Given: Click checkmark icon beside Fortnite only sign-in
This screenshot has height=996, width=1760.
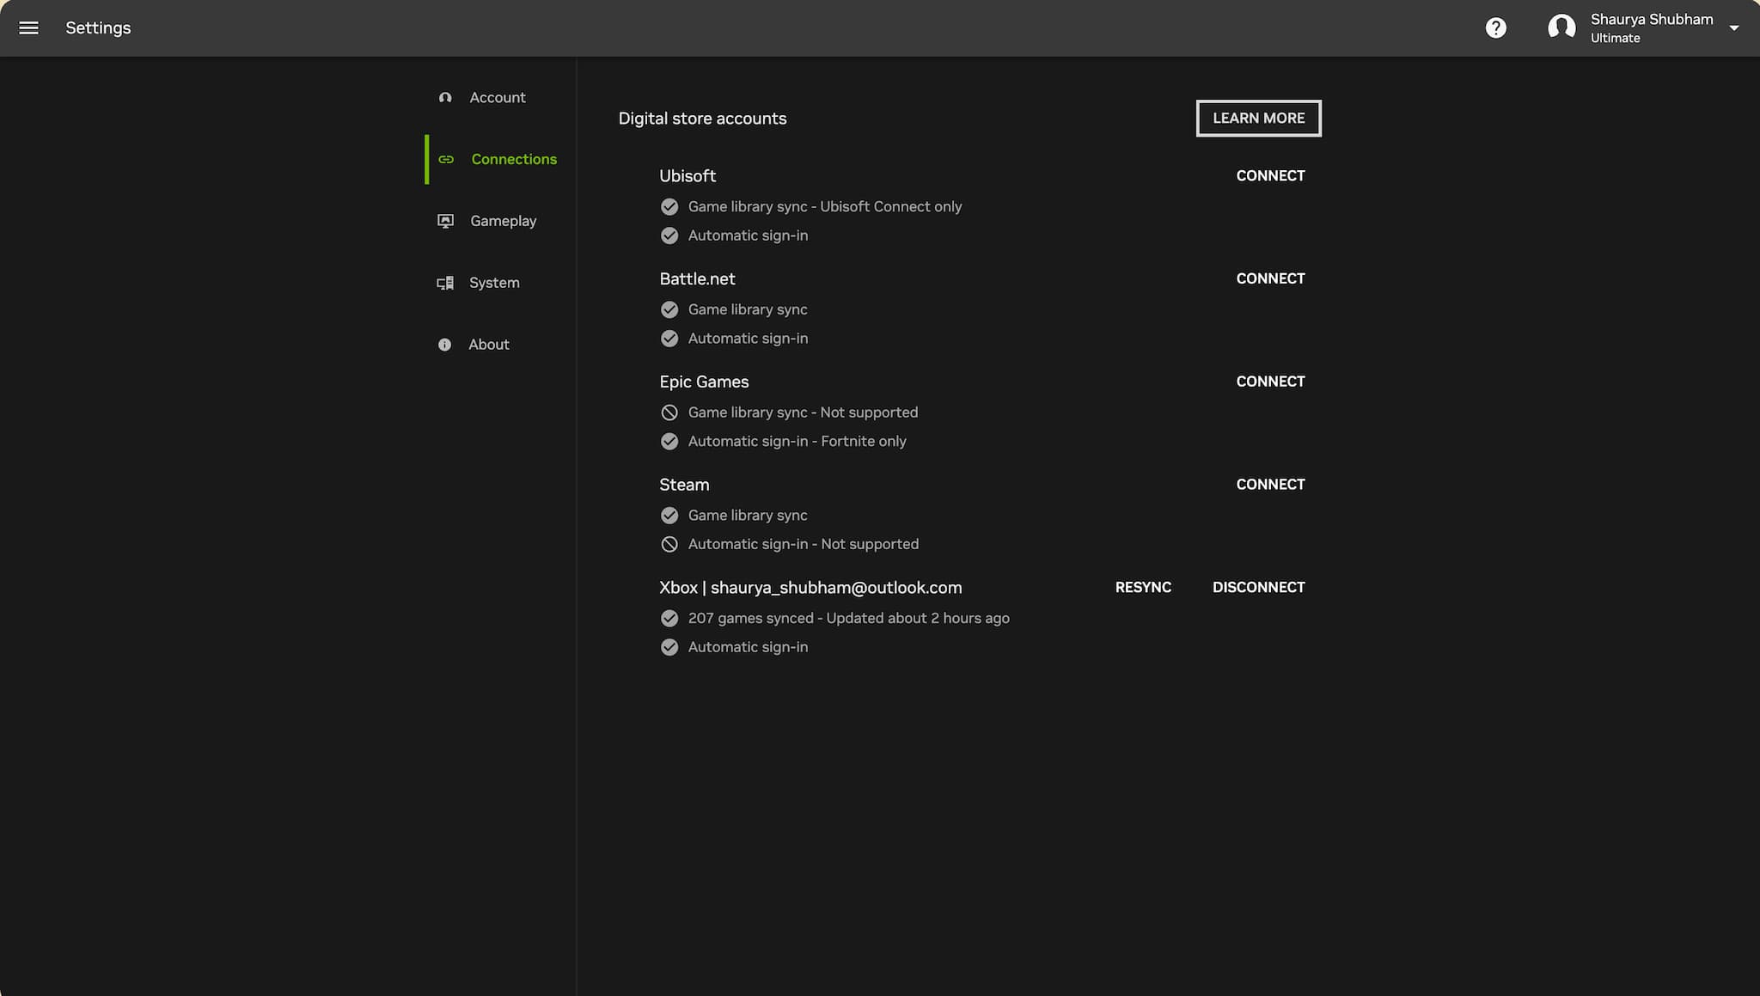Looking at the screenshot, I should pyautogui.click(x=669, y=442).
